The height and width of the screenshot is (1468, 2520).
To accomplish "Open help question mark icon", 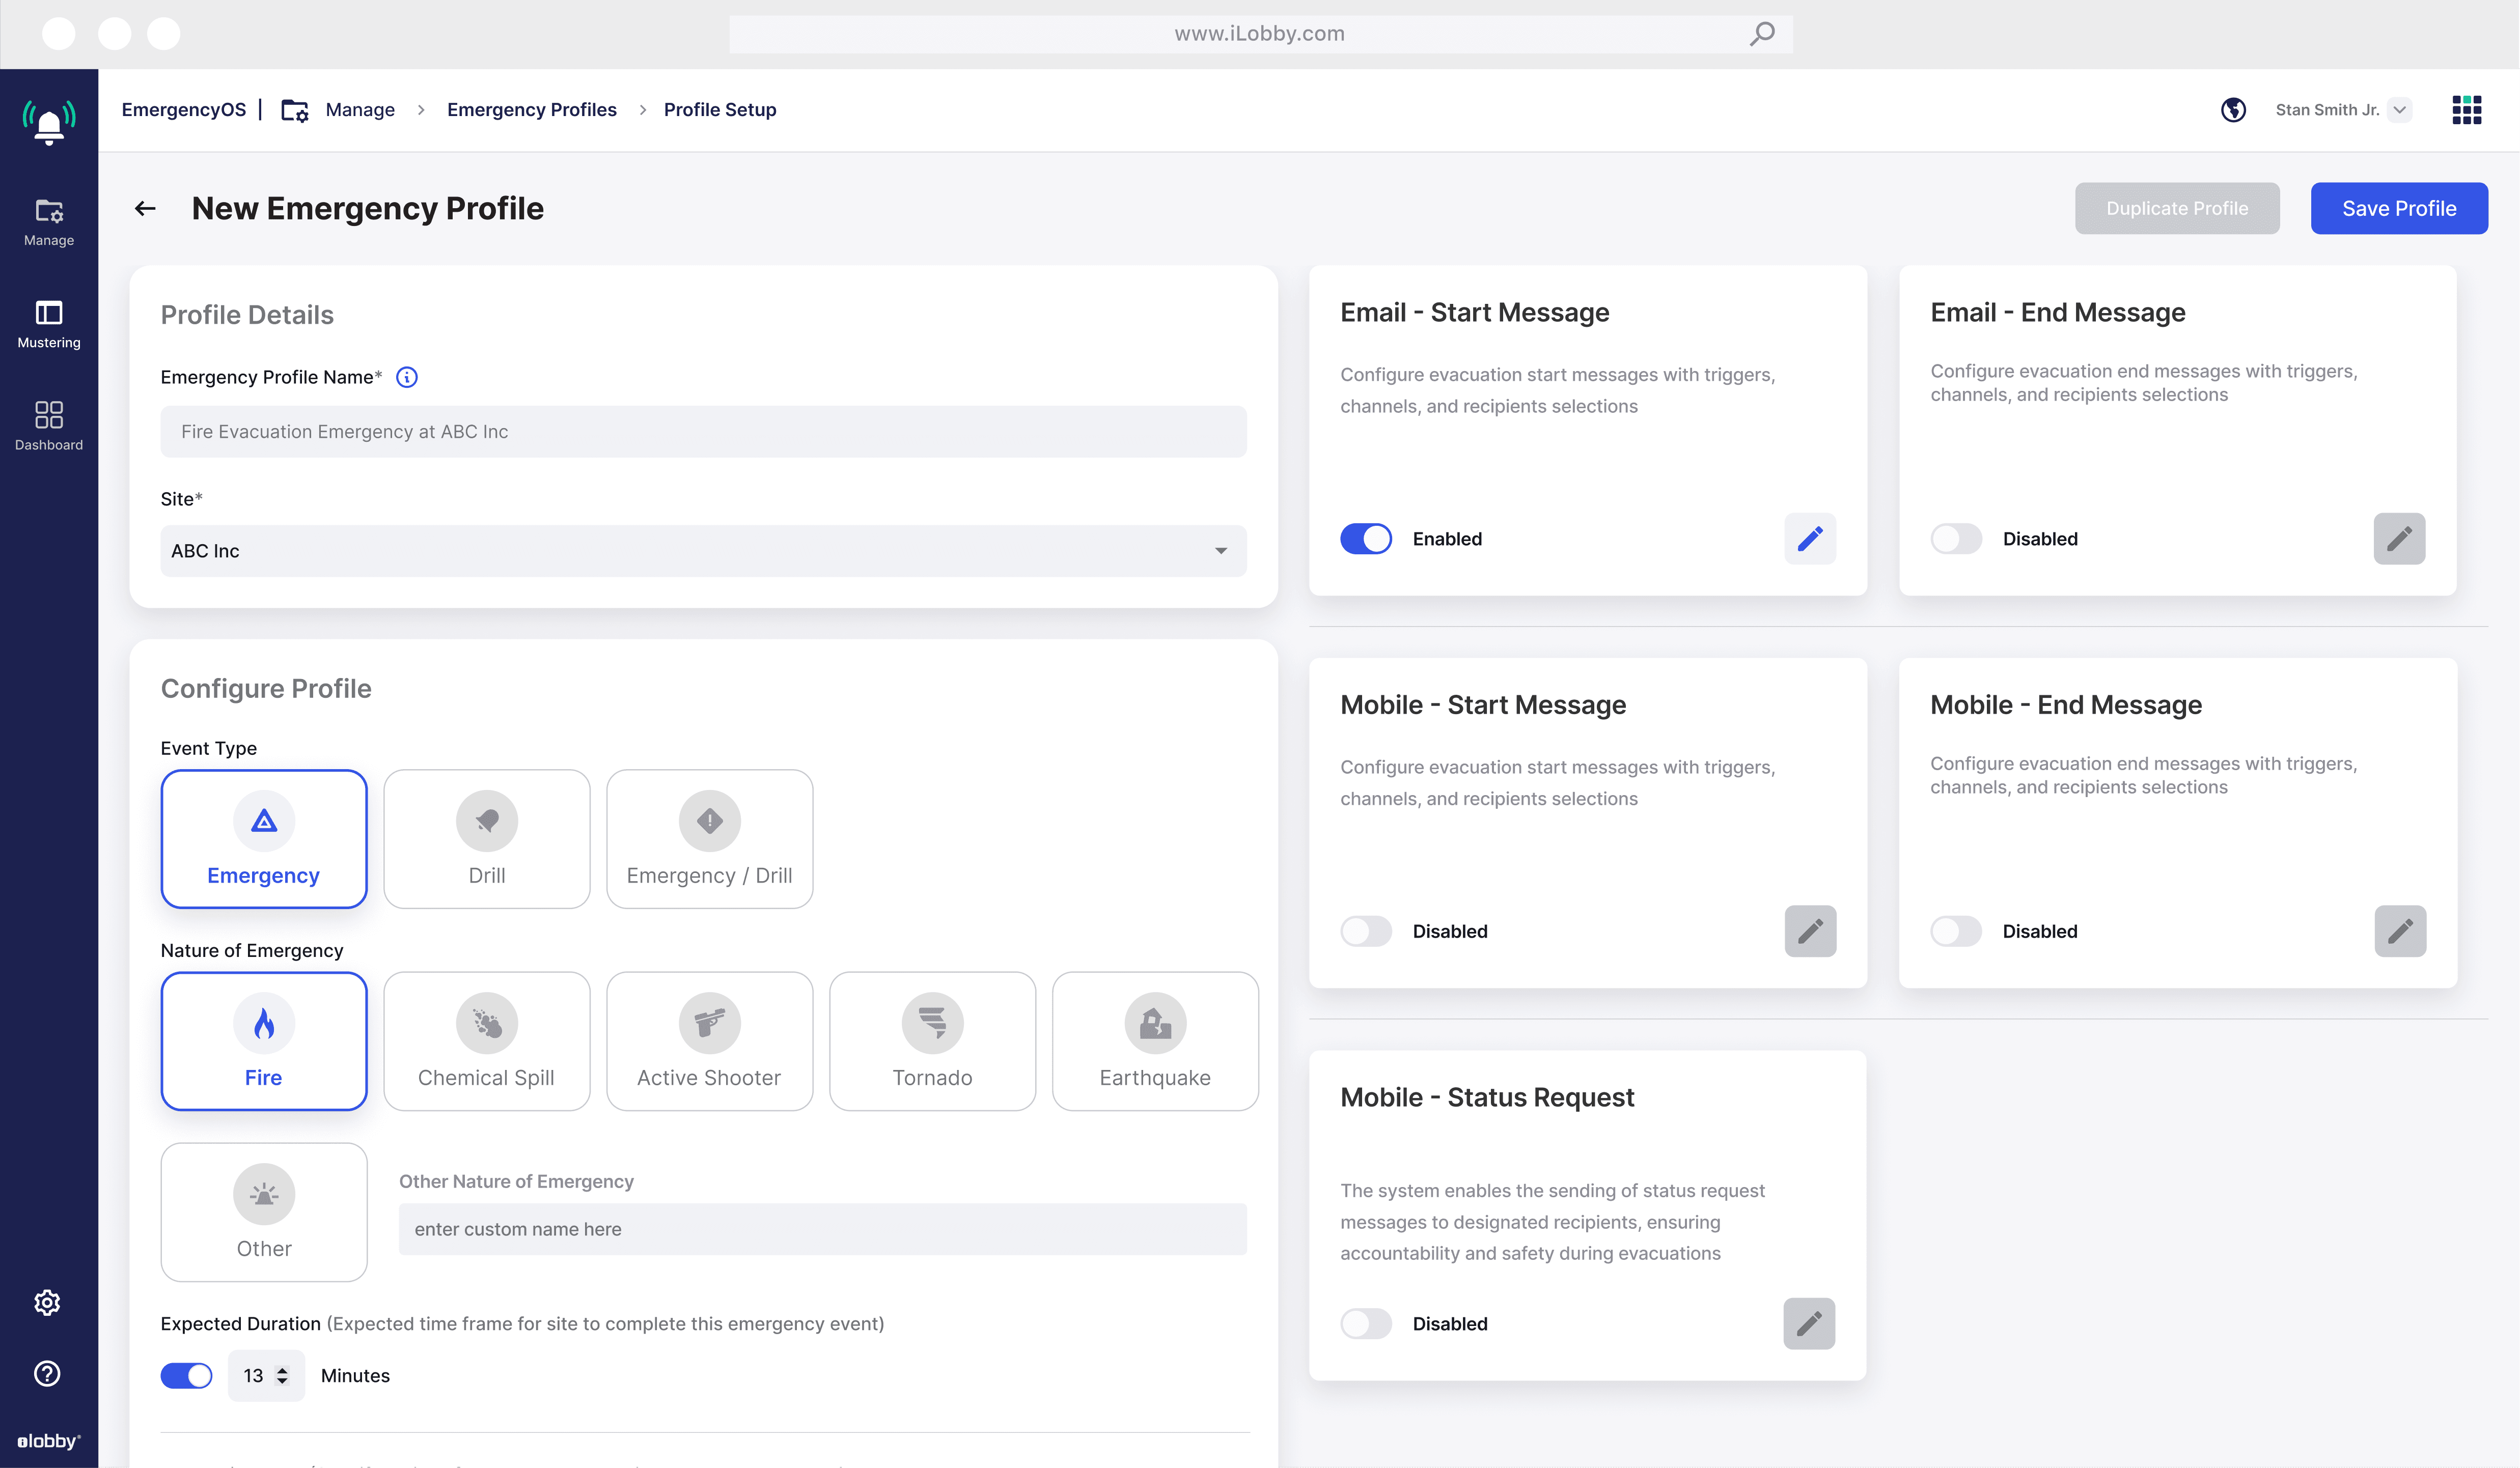I will click(x=48, y=1373).
